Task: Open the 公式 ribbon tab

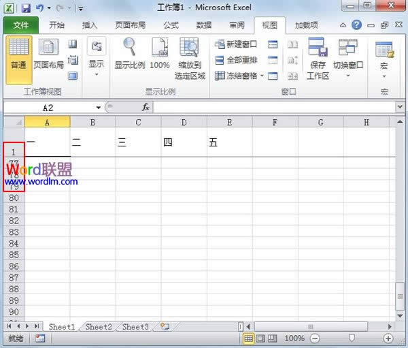Action: click(x=171, y=25)
